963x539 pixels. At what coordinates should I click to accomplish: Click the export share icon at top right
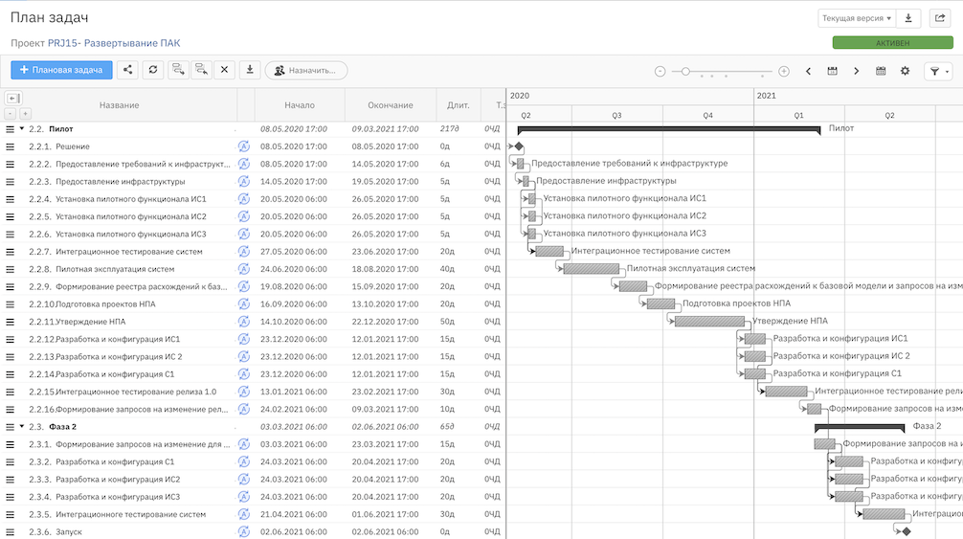[938, 18]
